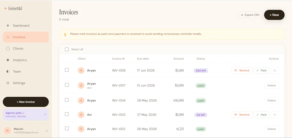Click the $3,400 amount
Viewport: 292px width, 138px height.
pyautogui.click(x=180, y=70)
